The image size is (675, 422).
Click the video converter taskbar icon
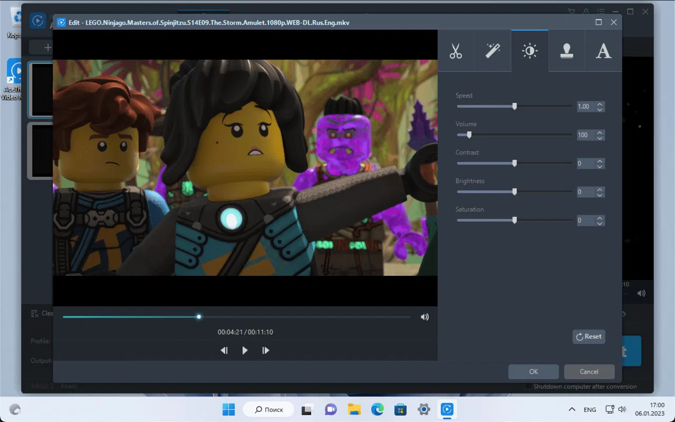(x=447, y=409)
